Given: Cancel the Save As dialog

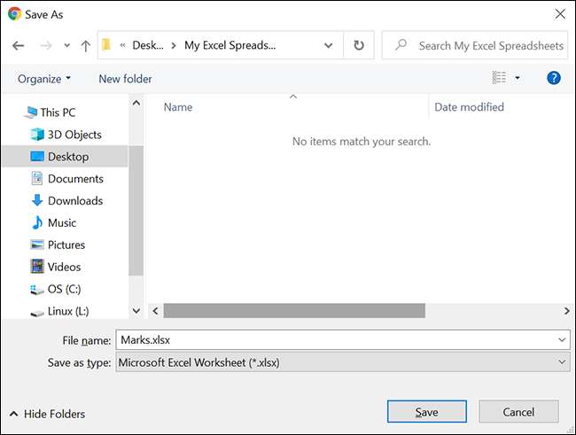Looking at the screenshot, I should 518,412.
